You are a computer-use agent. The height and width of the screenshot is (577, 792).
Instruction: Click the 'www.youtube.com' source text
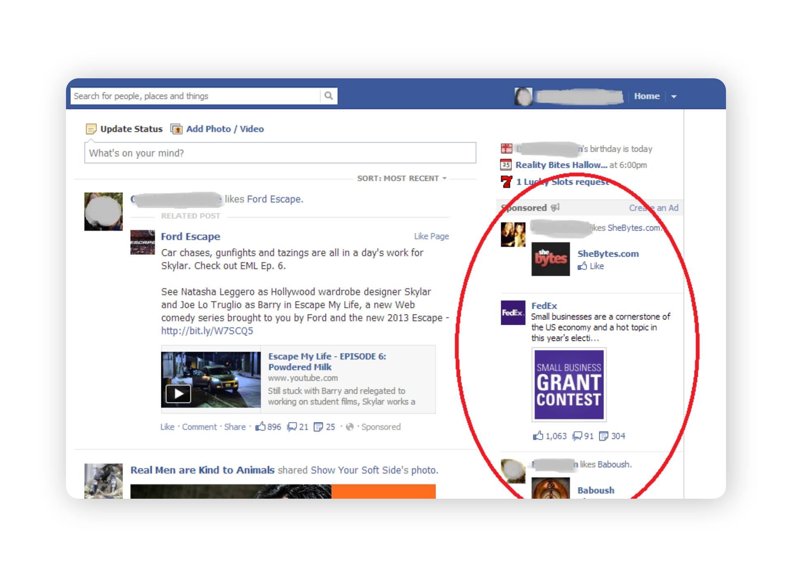pos(303,378)
